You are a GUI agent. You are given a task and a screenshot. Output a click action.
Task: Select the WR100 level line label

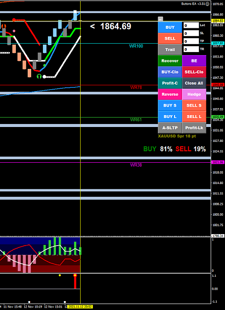point(136,46)
